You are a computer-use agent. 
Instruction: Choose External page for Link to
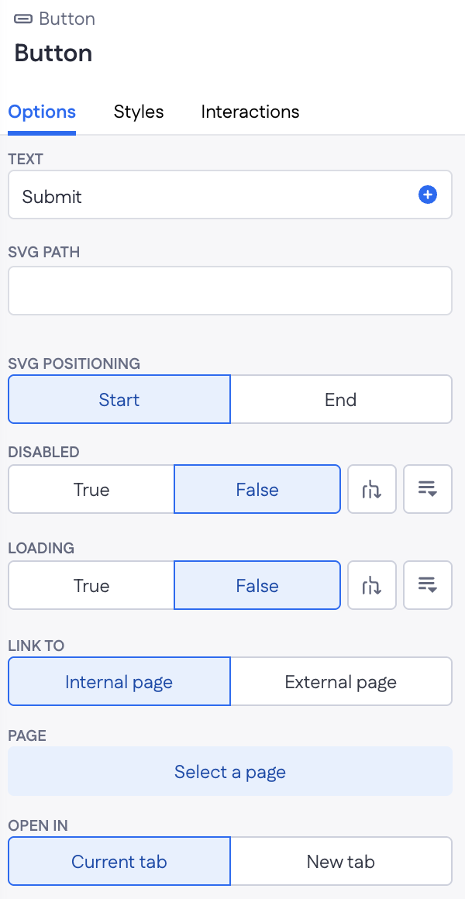(x=341, y=682)
